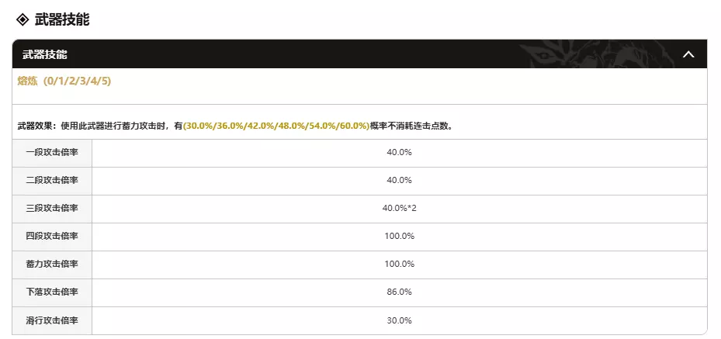Image resolution: width=721 pixels, height=339 pixels.
Task: Select the 一段攻击倍率 row label
Action: click(52, 153)
